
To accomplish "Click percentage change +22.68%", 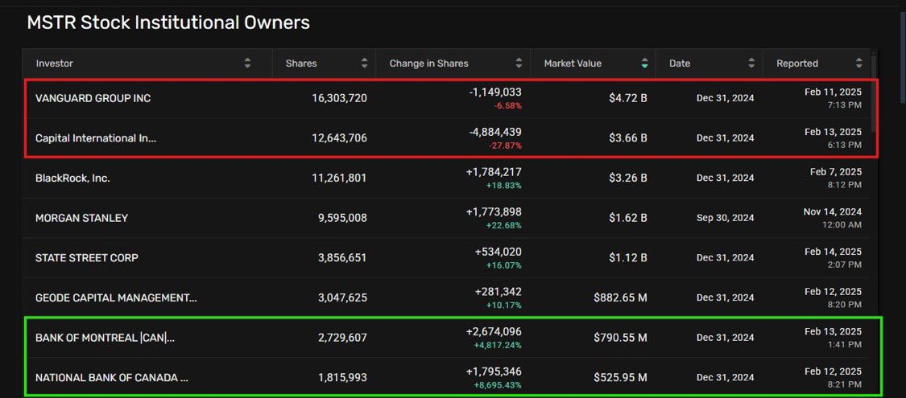I will point(504,225).
